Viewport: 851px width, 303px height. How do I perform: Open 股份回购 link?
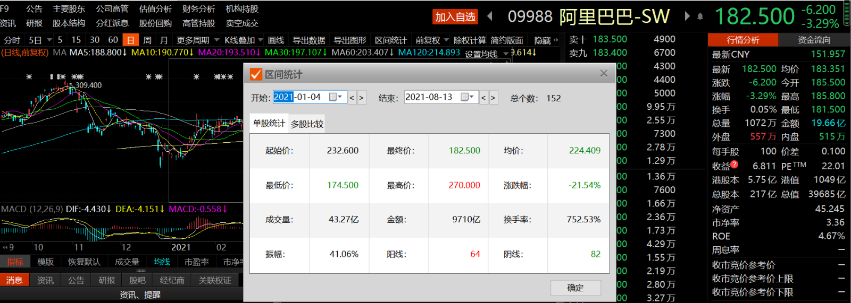[155, 23]
